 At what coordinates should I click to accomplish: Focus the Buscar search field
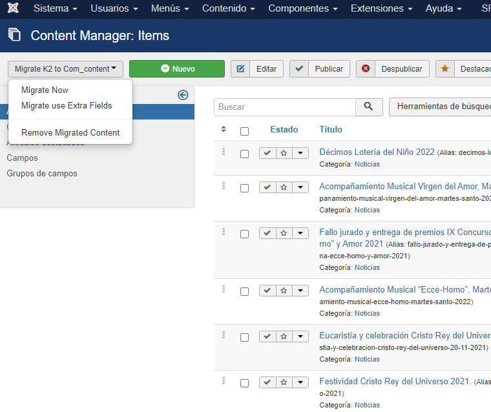point(285,107)
